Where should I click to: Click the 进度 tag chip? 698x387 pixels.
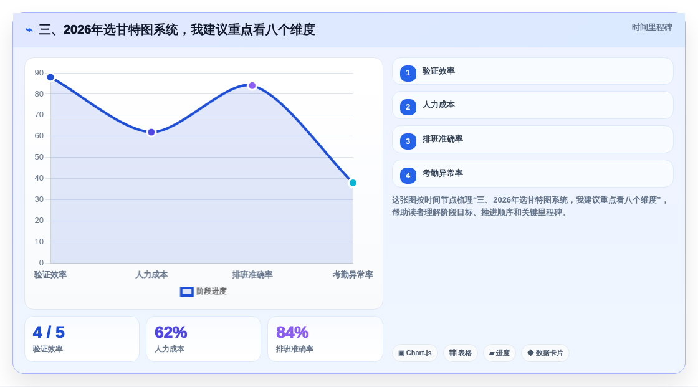tap(499, 353)
